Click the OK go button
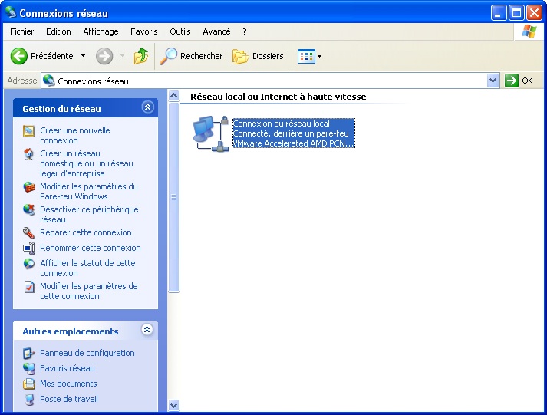 [519, 81]
